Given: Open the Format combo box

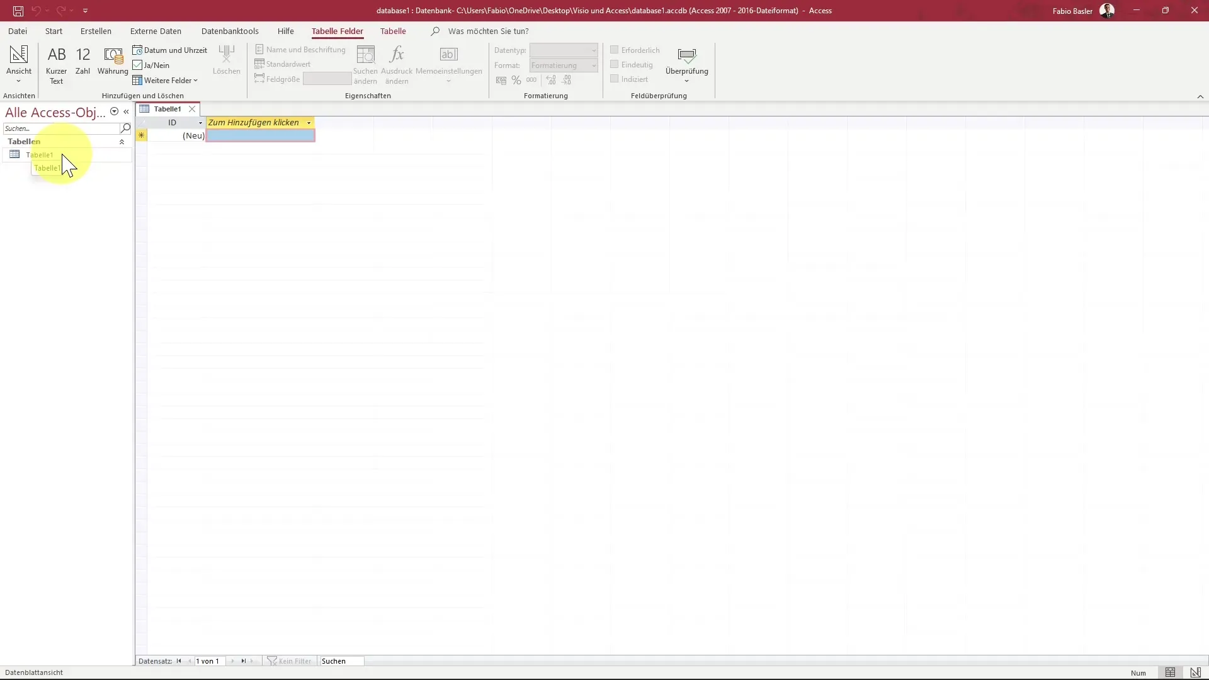Looking at the screenshot, I should pos(564,65).
